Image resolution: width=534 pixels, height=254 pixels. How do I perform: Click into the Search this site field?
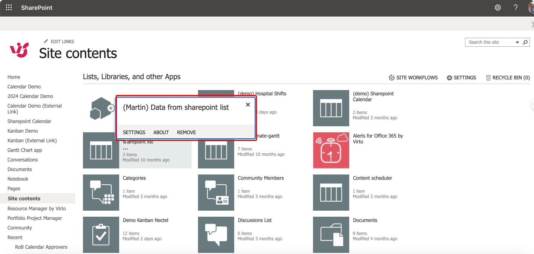coord(490,42)
